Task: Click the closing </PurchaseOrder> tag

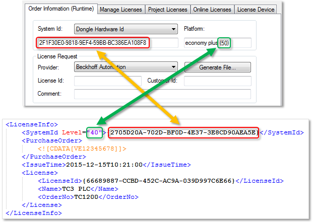Action: click(54, 157)
